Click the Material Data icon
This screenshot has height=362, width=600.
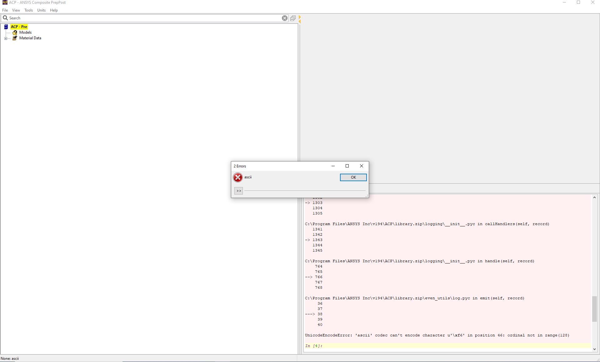click(15, 38)
